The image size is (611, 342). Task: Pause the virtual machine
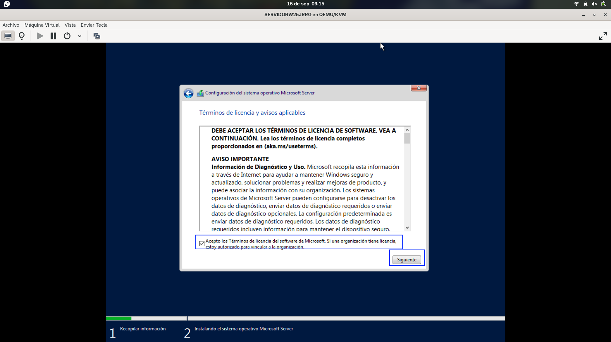[53, 36]
